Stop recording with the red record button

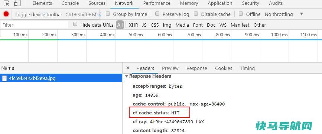pyautogui.click(x=6, y=14)
